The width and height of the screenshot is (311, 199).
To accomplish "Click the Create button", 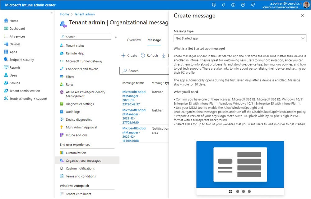I will point(129,55).
